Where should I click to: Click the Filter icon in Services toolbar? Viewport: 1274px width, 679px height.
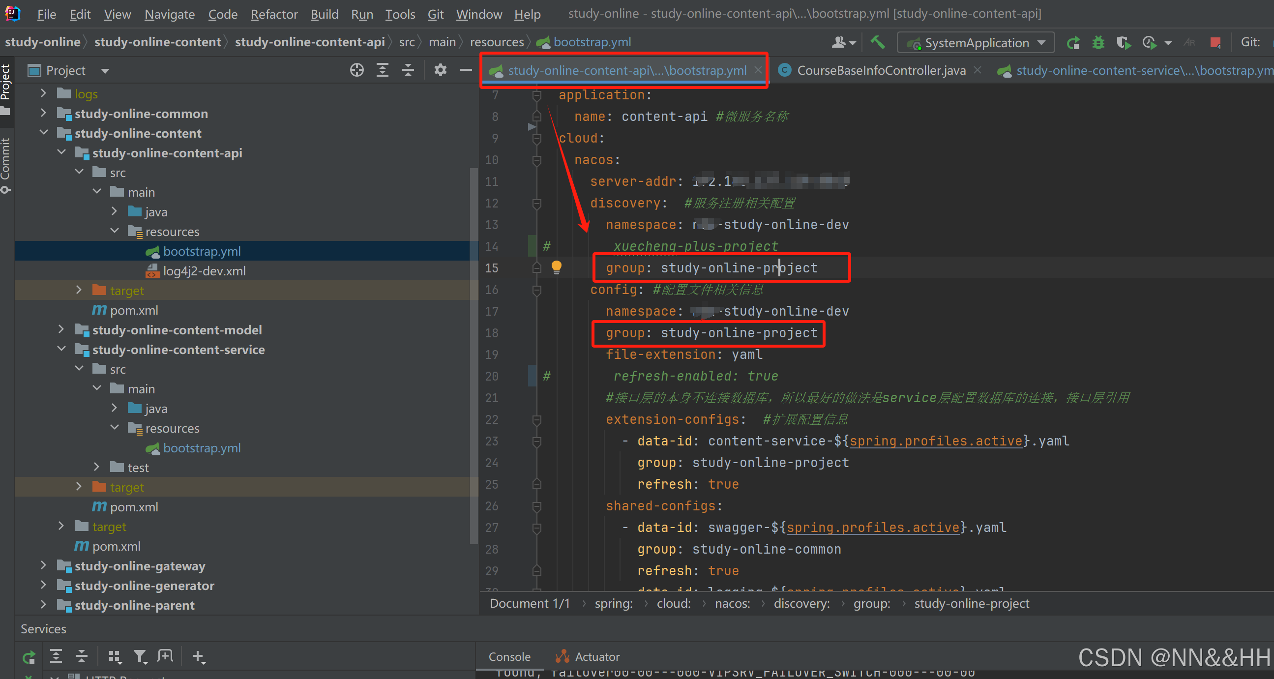tap(140, 656)
